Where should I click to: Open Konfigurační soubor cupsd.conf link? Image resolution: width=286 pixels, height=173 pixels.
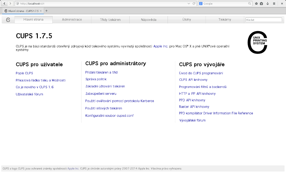click(x=109, y=116)
